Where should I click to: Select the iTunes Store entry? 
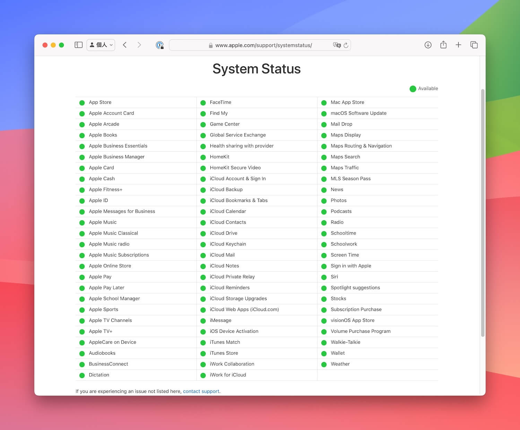[x=224, y=353]
